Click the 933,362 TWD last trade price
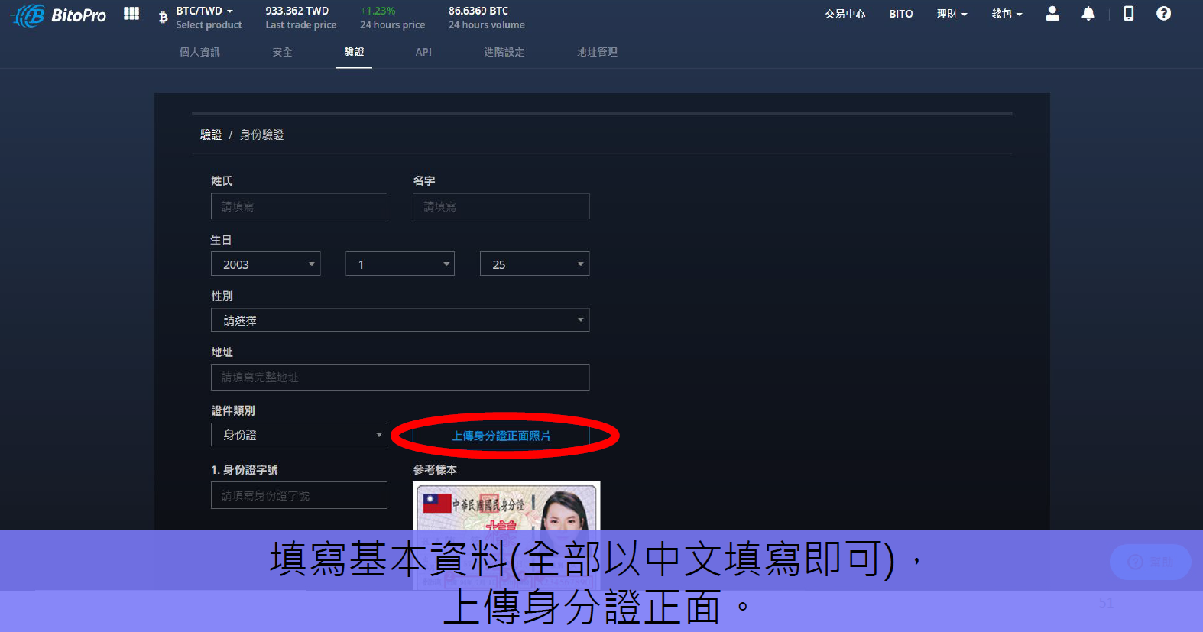 [x=297, y=11]
